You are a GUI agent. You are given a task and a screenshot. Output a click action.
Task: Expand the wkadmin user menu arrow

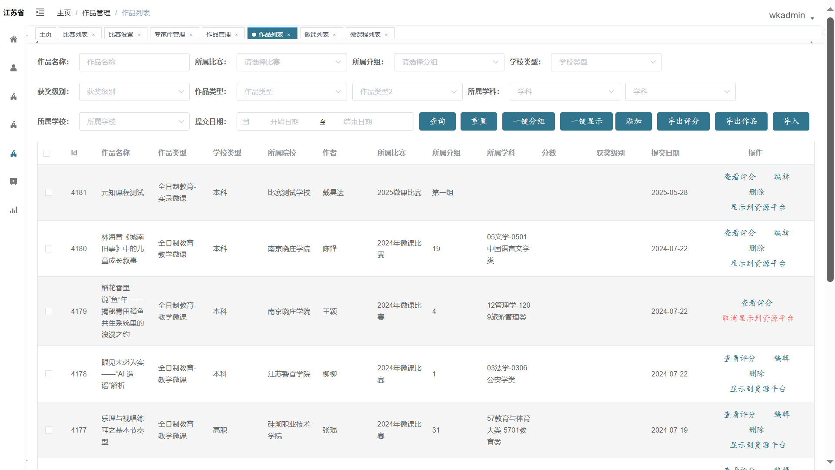coord(812,18)
